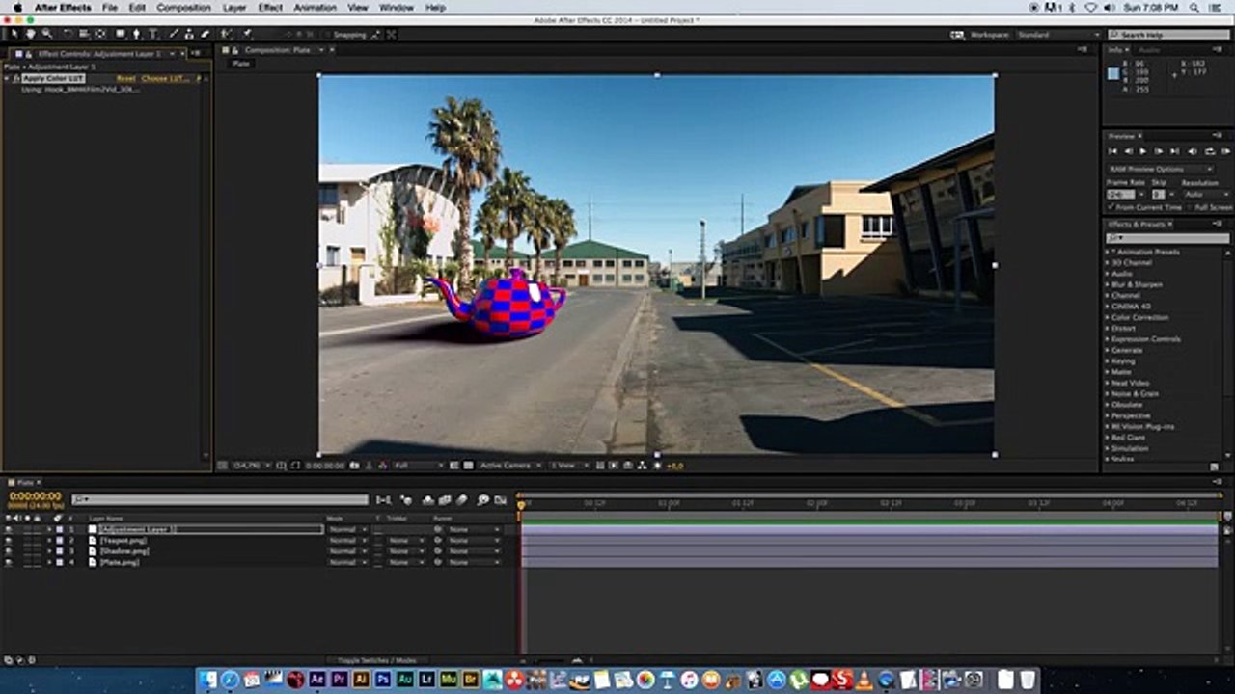The height and width of the screenshot is (694, 1235).
Task: Toggle Effect Controls panel lock icon
Action: point(28,54)
